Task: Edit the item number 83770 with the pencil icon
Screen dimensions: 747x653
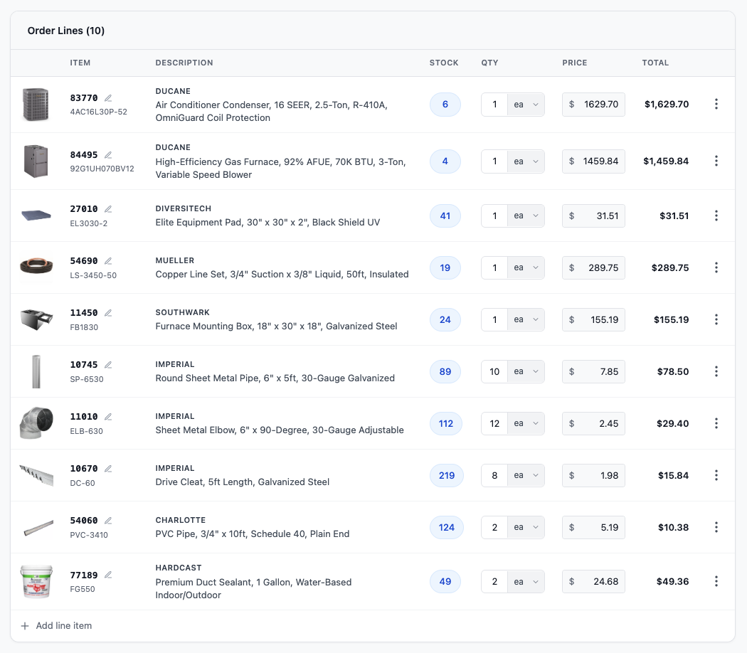Action: [x=107, y=97]
